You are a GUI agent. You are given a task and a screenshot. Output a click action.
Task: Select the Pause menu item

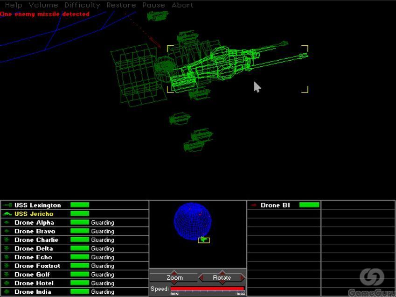[153, 5]
